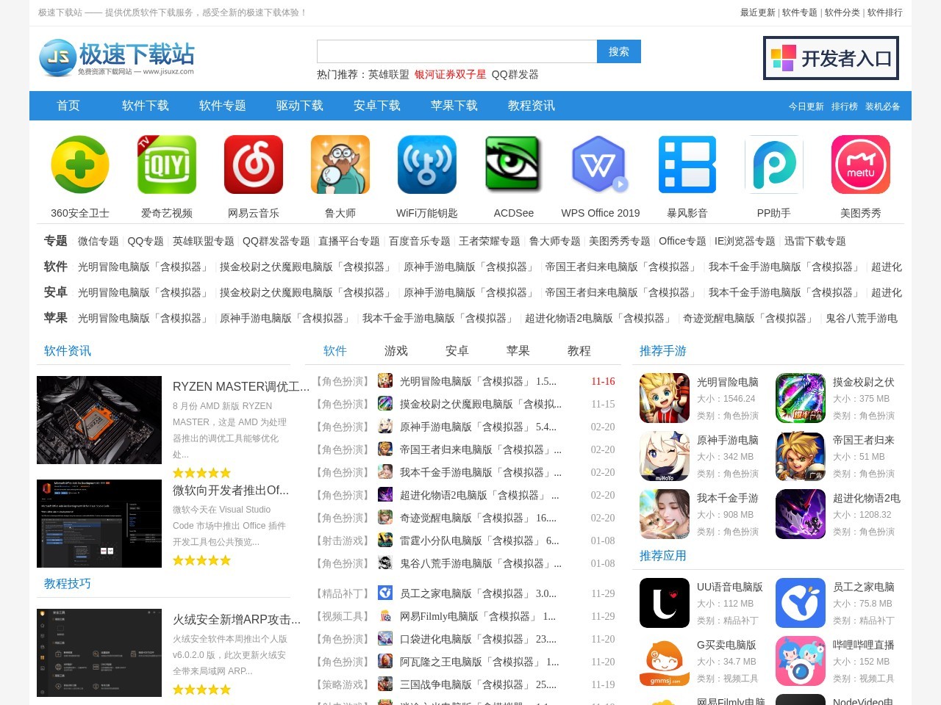The height and width of the screenshot is (705, 941).
Task: Click inside the search input box
Action: [x=456, y=51]
